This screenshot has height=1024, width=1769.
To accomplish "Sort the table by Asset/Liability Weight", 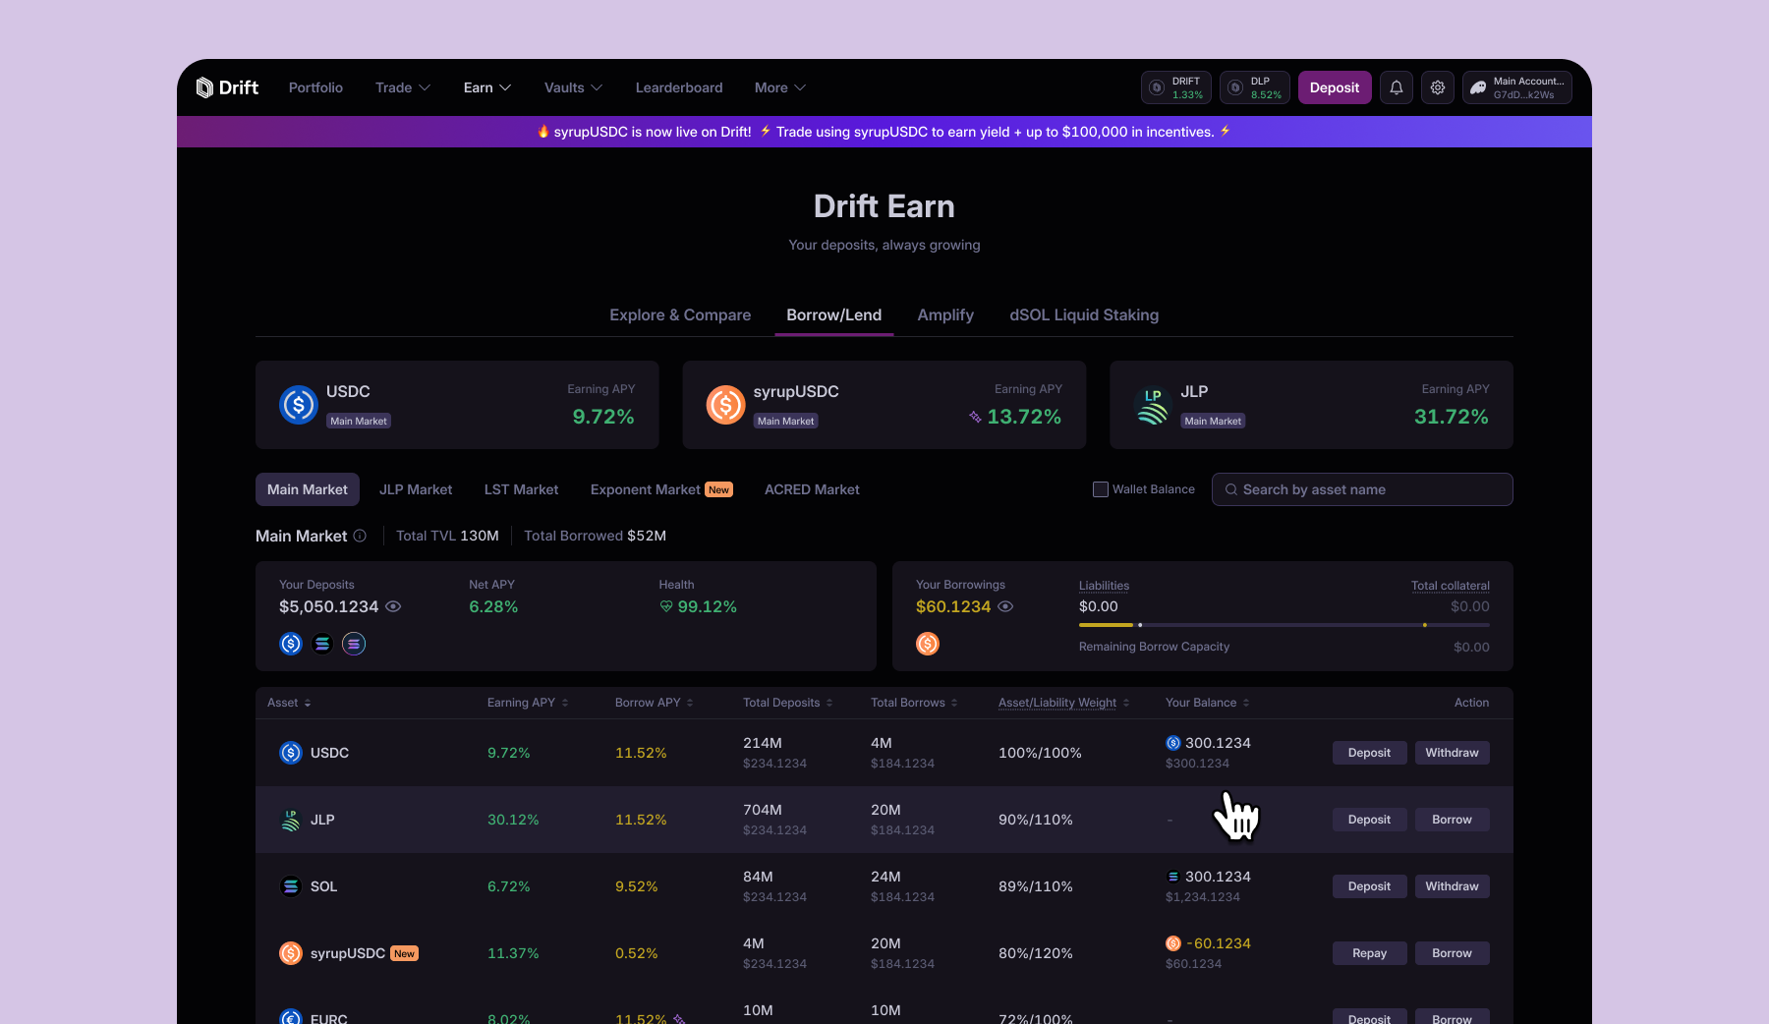I will pyautogui.click(x=1064, y=703).
